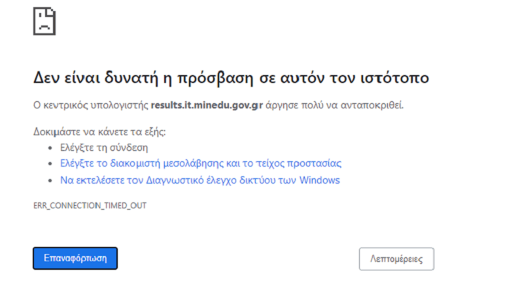This screenshot has height=290, width=520.
Task: Run the Windows network diagnostics link
Action: click(199, 180)
